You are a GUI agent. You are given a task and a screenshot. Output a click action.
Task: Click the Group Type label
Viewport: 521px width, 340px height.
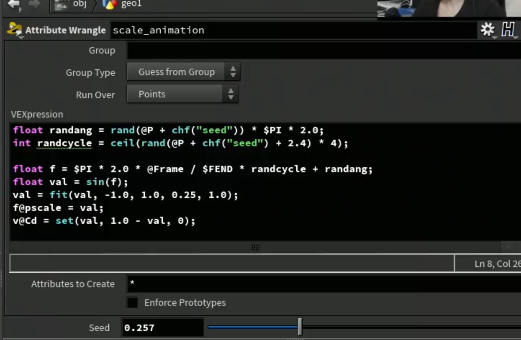[90, 73]
